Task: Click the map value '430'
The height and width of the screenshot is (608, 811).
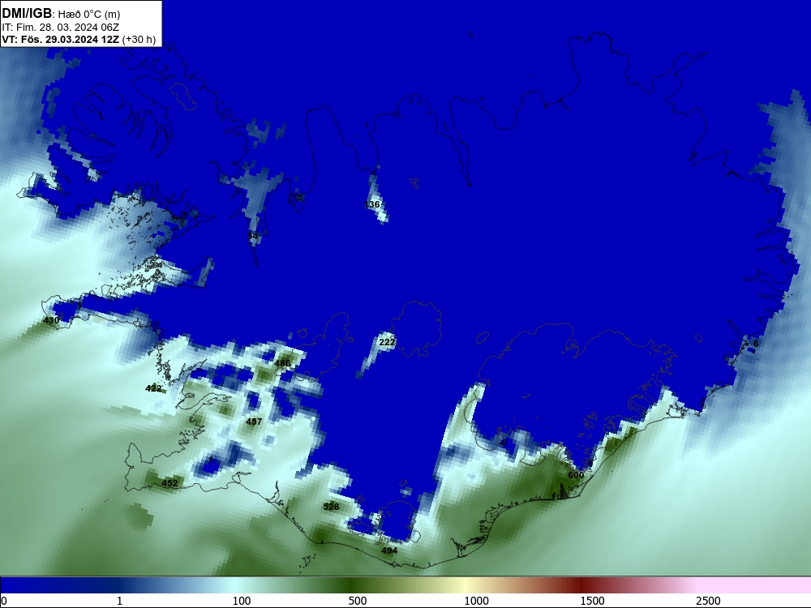Action: point(51,320)
